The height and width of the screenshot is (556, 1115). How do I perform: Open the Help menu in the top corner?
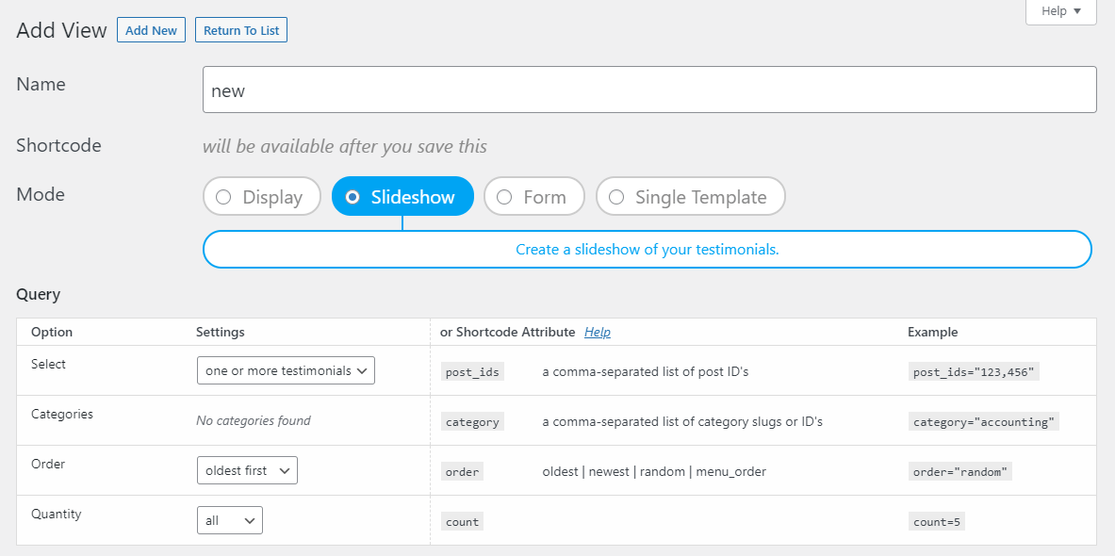[x=1059, y=11]
